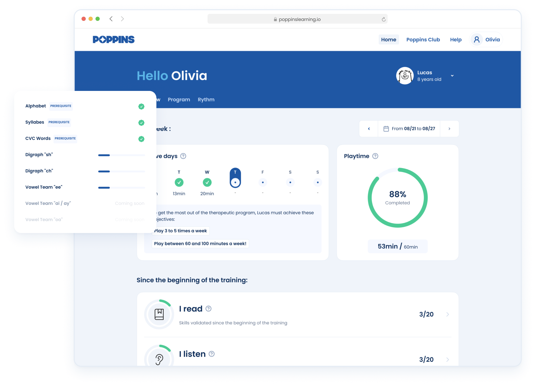Click the Poppins logo
Screen dimensions: 536x386
point(113,39)
